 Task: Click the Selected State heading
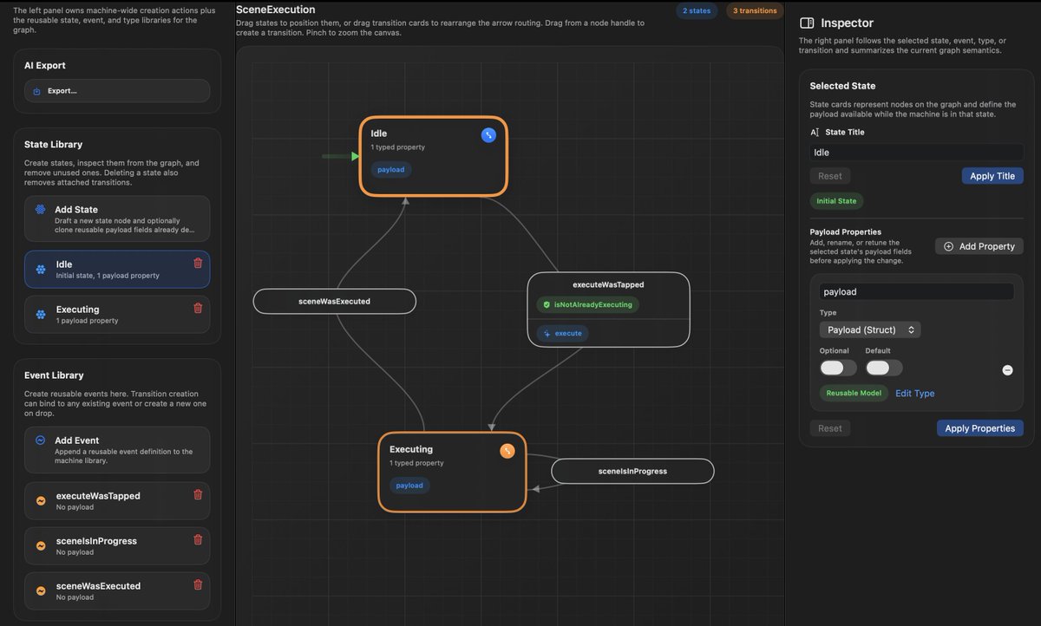point(842,86)
